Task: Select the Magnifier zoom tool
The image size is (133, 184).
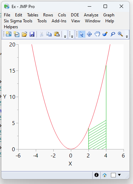Action: click(120, 34)
